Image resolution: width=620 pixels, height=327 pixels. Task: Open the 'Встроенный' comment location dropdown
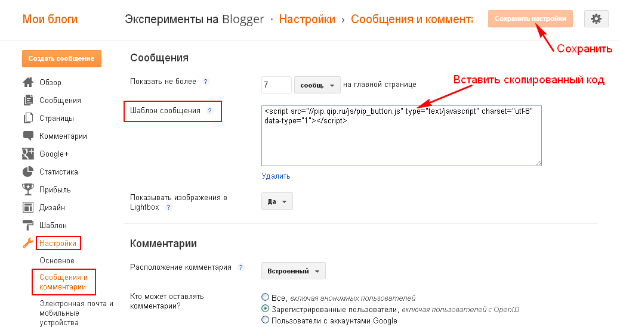(x=294, y=271)
